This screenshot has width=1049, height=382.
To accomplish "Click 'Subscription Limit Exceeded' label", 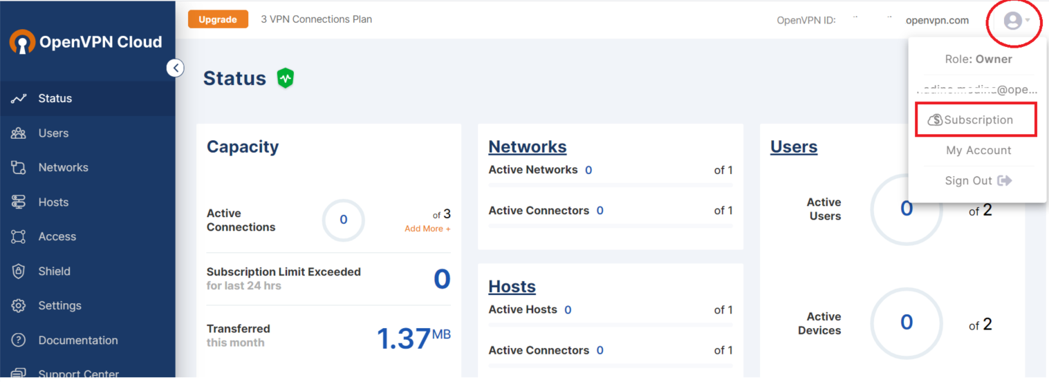I will pyautogui.click(x=284, y=271).
